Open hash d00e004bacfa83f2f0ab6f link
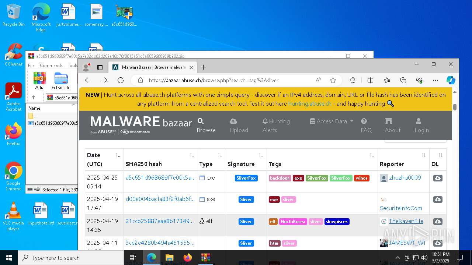This screenshot has height=265, width=472. pos(160,199)
